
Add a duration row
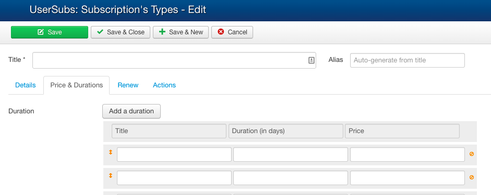pos(131,111)
